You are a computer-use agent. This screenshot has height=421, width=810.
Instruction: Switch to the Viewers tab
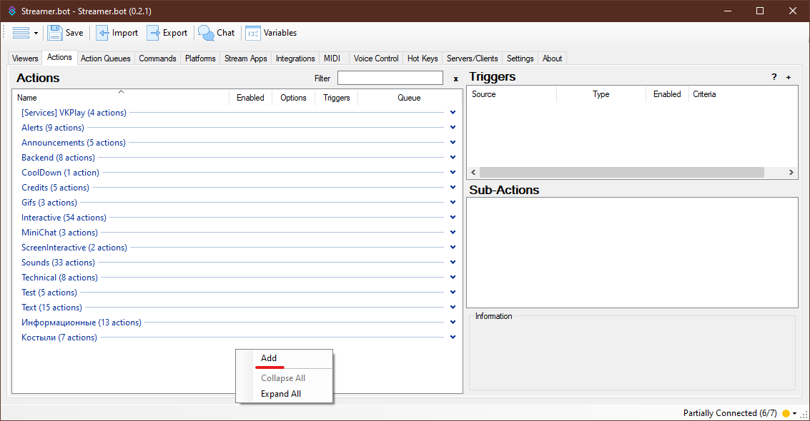click(25, 59)
